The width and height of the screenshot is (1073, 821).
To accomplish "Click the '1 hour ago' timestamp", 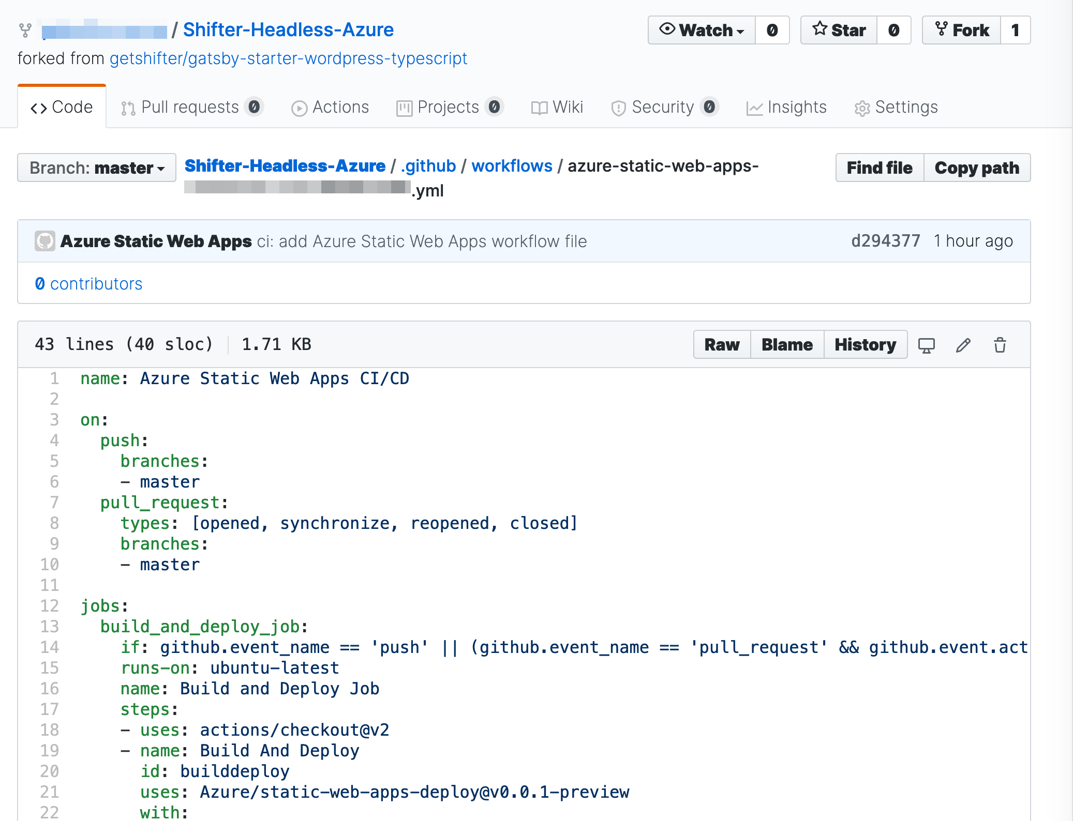I will click(973, 241).
